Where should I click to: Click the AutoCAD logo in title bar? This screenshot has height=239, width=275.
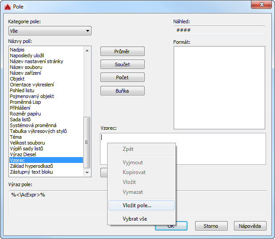[x=8, y=7]
